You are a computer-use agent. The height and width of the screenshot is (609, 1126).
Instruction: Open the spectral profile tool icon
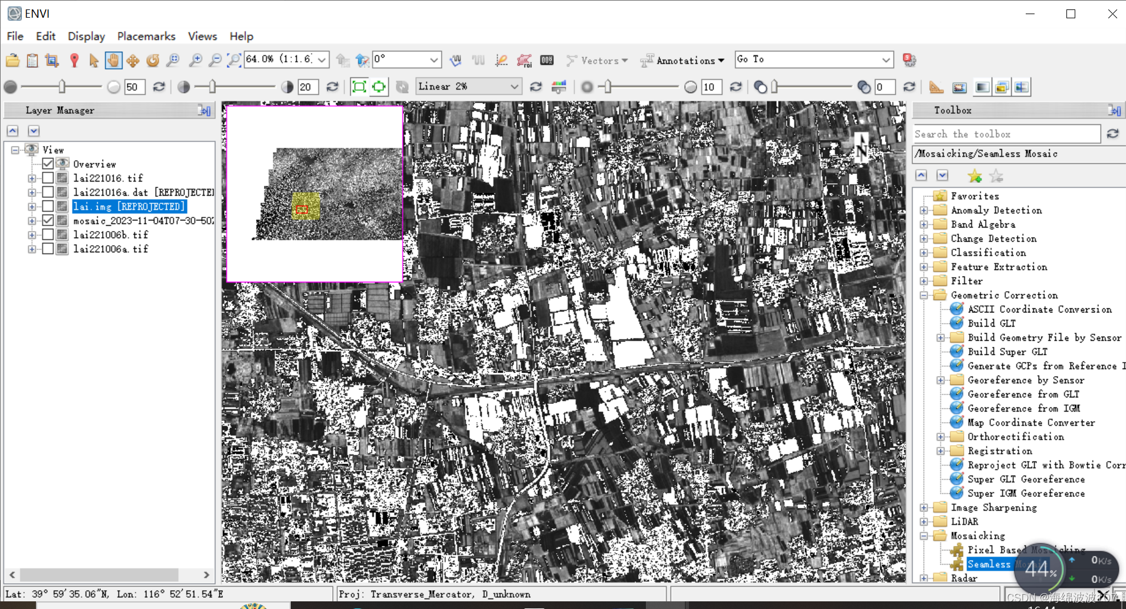[455, 60]
